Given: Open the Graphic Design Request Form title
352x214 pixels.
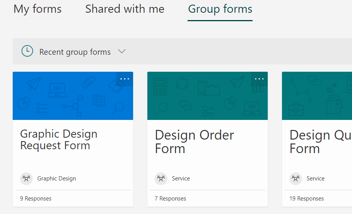Looking at the screenshot, I should pos(58,140).
